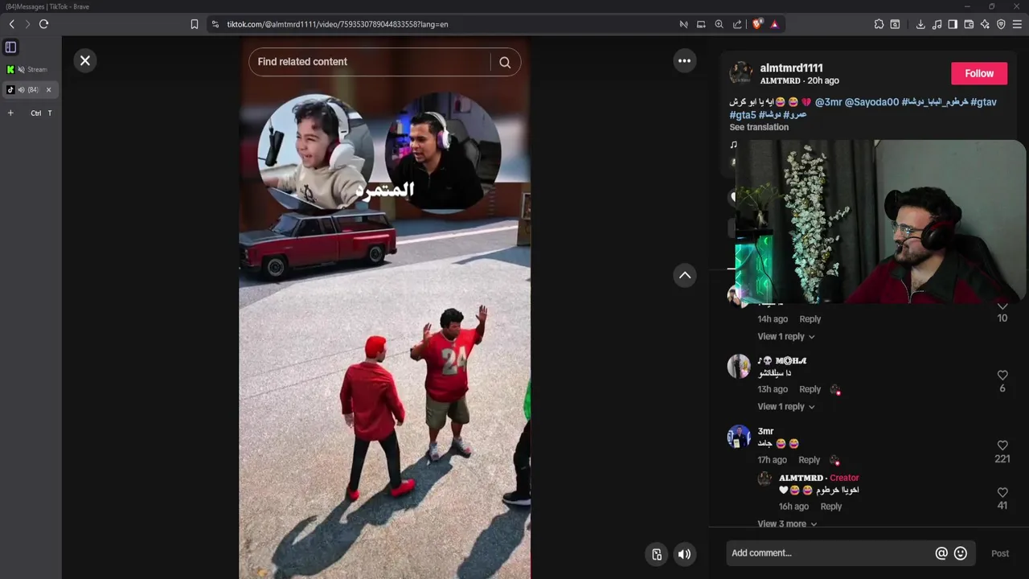Screen dimensions: 1029x579
Task: Toggle vertical tabs panel icon
Action: tap(10, 47)
